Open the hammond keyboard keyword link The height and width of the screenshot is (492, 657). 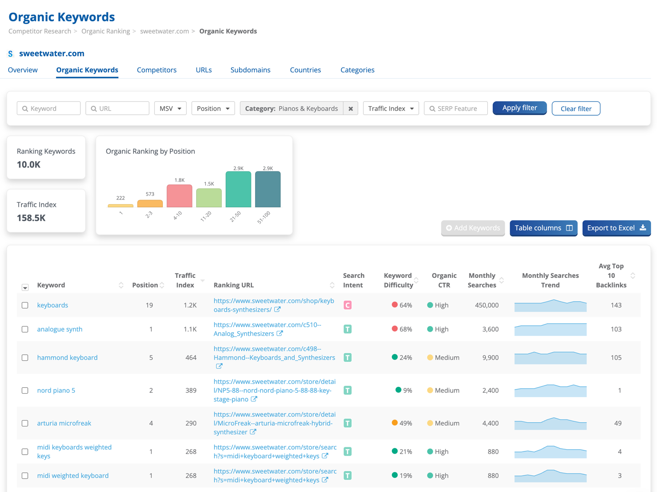pos(67,358)
